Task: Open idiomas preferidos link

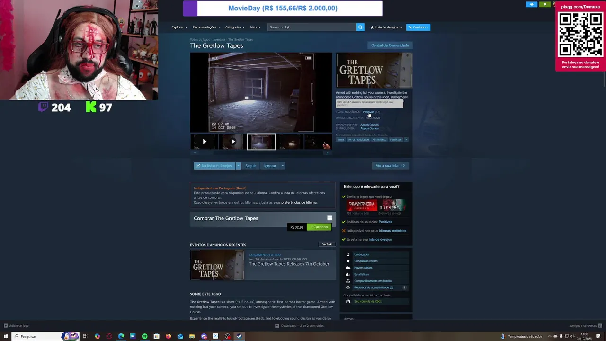Action: pyautogui.click(x=392, y=231)
